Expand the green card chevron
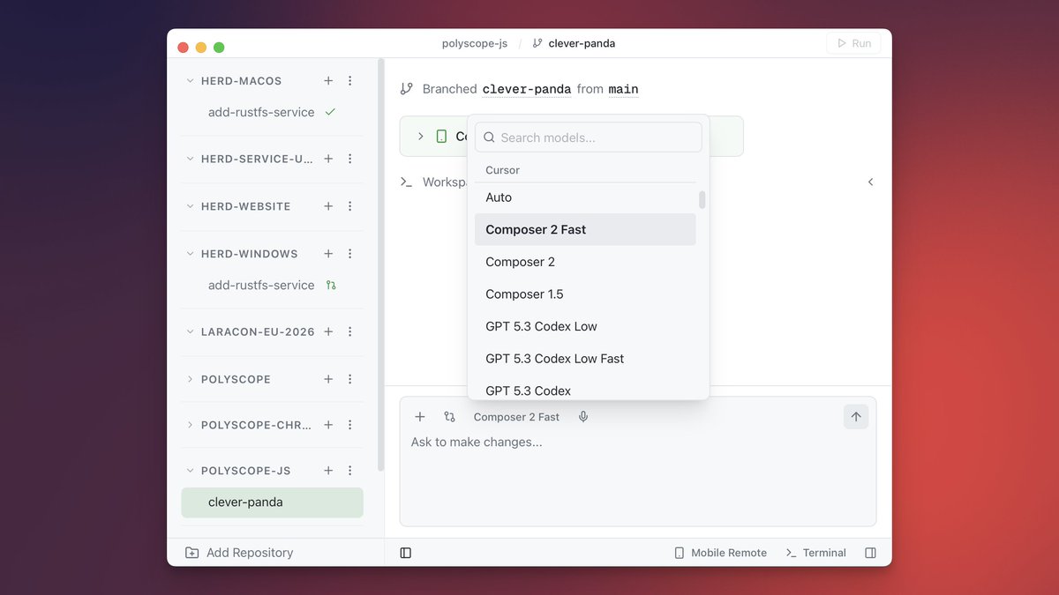Image resolution: width=1059 pixels, height=595 pixels. tap(421, 137)
